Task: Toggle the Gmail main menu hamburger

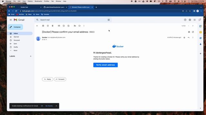Action: point(11,20)
